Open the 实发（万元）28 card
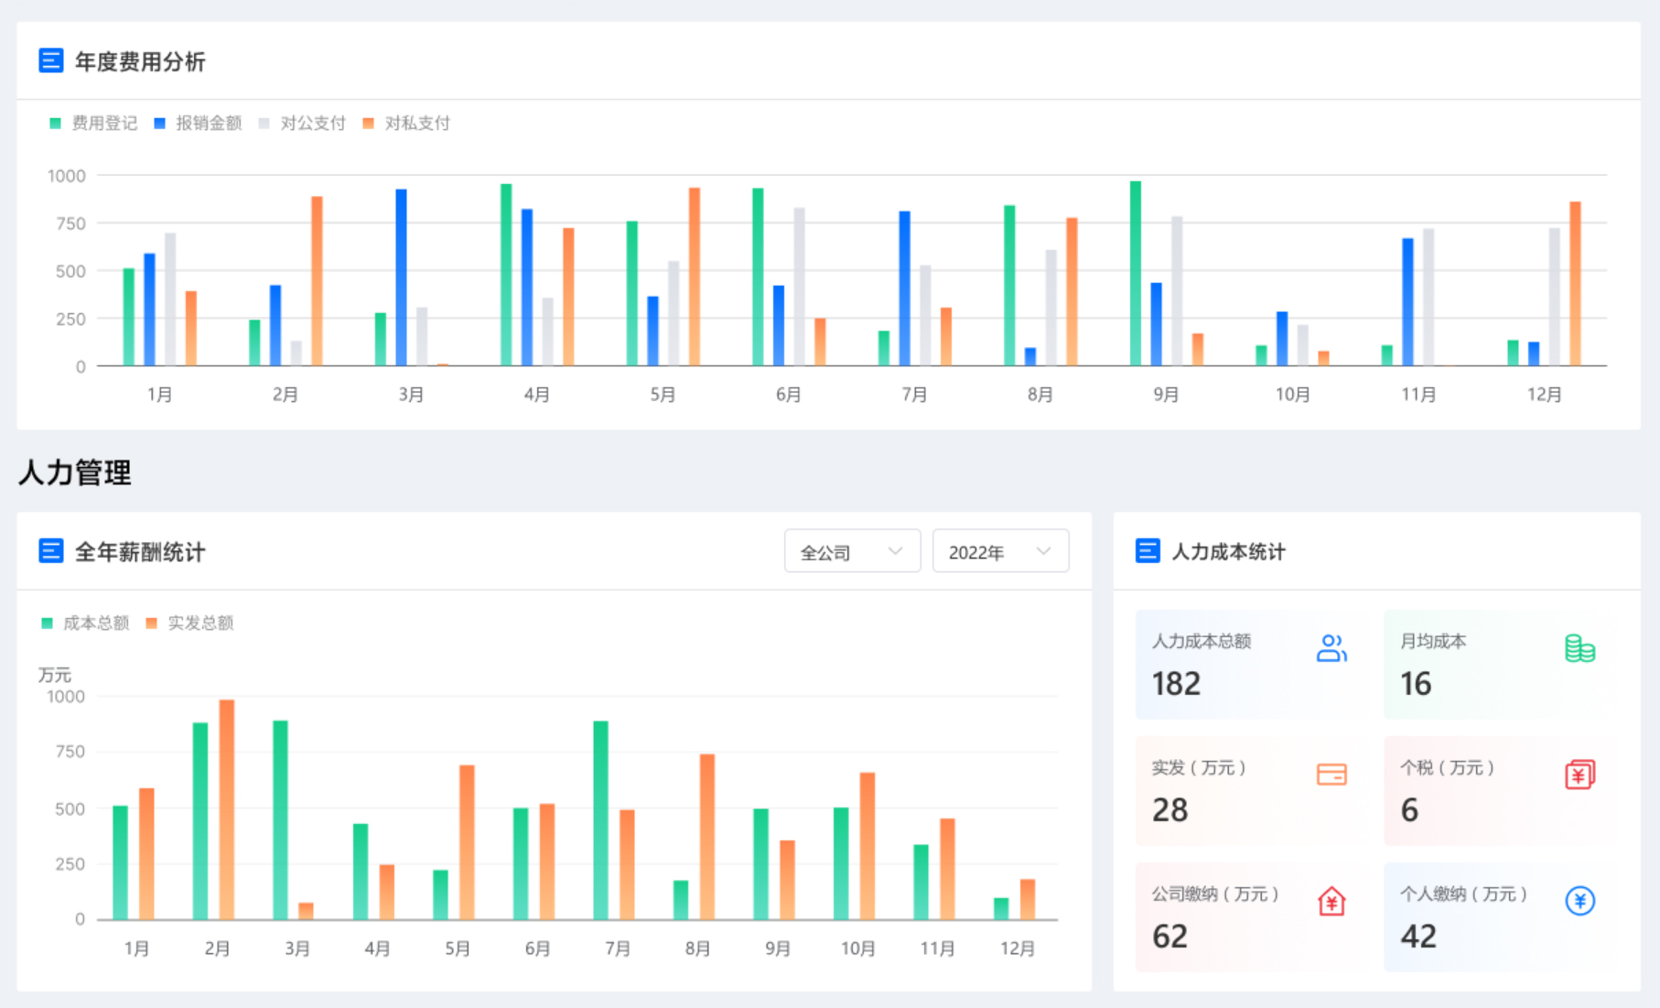This screenshot has height=1008, width=1660. tap(1248, 791)
